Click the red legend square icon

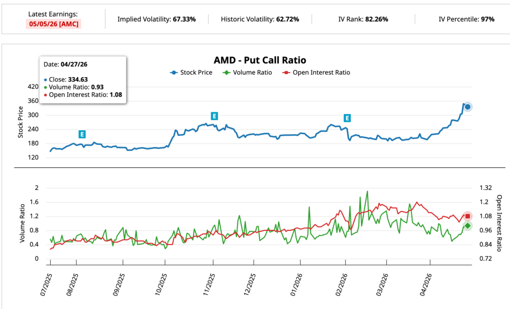click(x=286, y=73)
